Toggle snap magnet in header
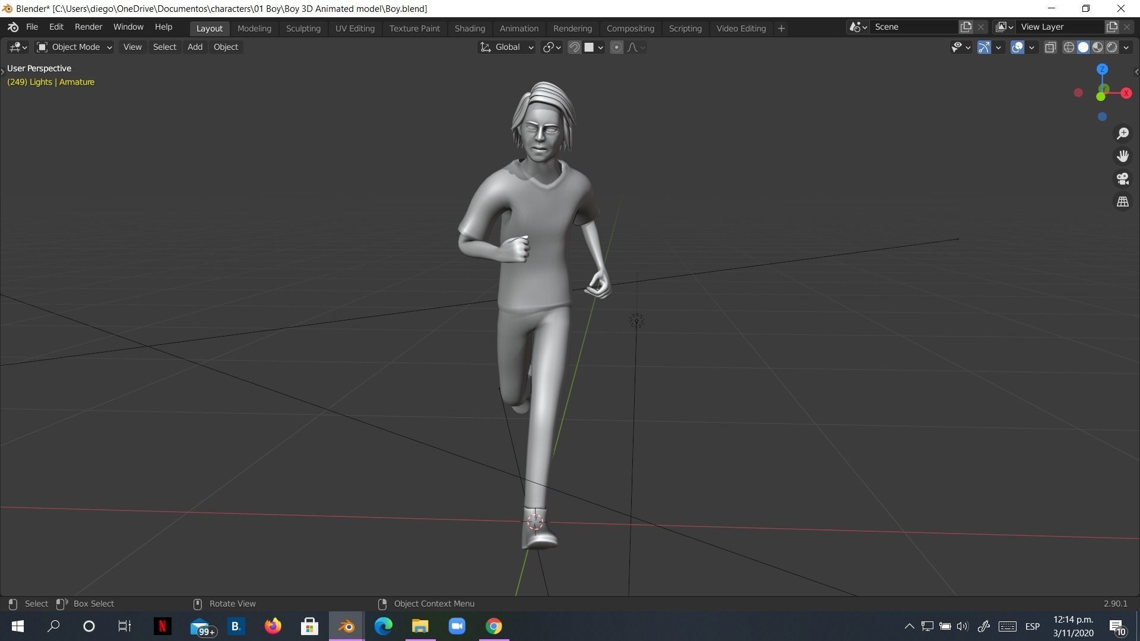1140x641 pixels. pos(574,47)
